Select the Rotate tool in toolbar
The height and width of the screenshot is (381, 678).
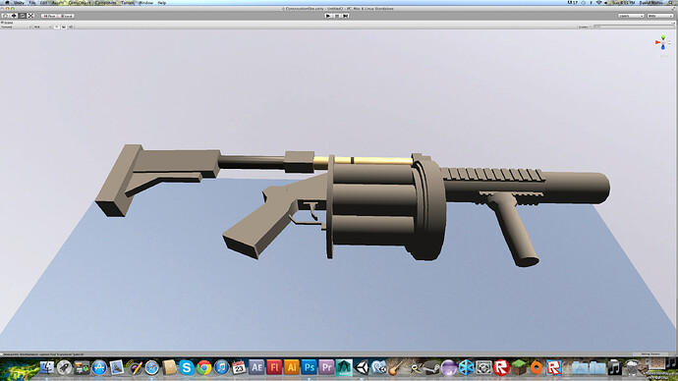coord(23,16)
